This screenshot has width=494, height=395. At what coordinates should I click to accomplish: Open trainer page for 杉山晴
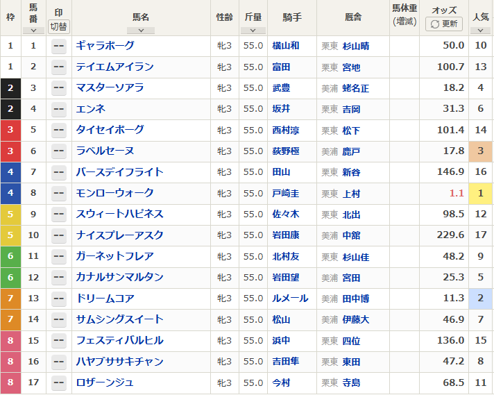pos(356,46)
